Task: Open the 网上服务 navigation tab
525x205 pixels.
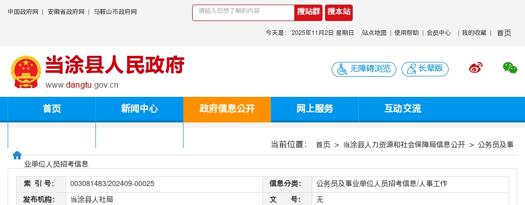Action: tap(315, 109)
